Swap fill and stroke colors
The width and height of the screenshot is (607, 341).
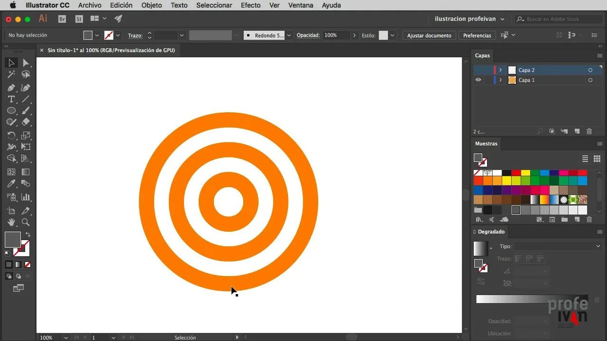[28, 234]
